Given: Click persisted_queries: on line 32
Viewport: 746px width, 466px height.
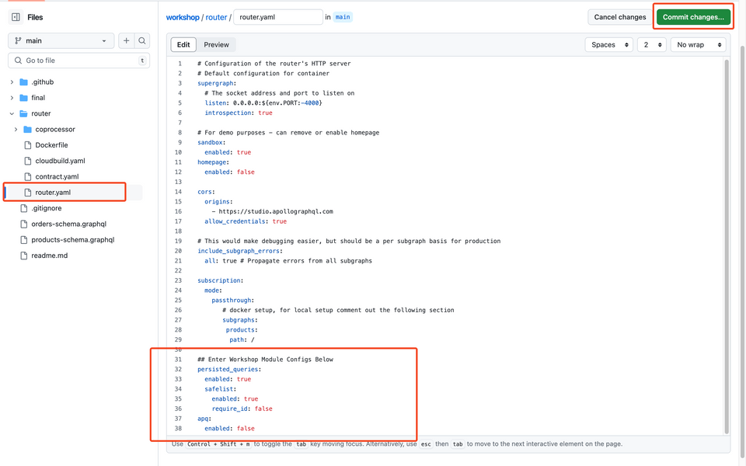Looking at the screenshot, I should click(x=229, y=370).
